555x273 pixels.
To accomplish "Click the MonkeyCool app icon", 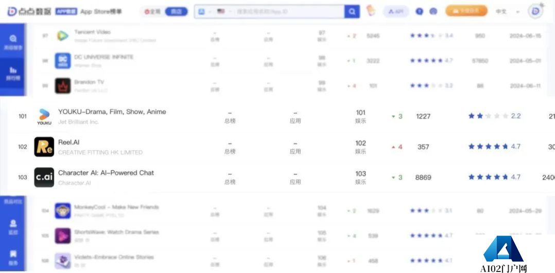I will 63,211.
